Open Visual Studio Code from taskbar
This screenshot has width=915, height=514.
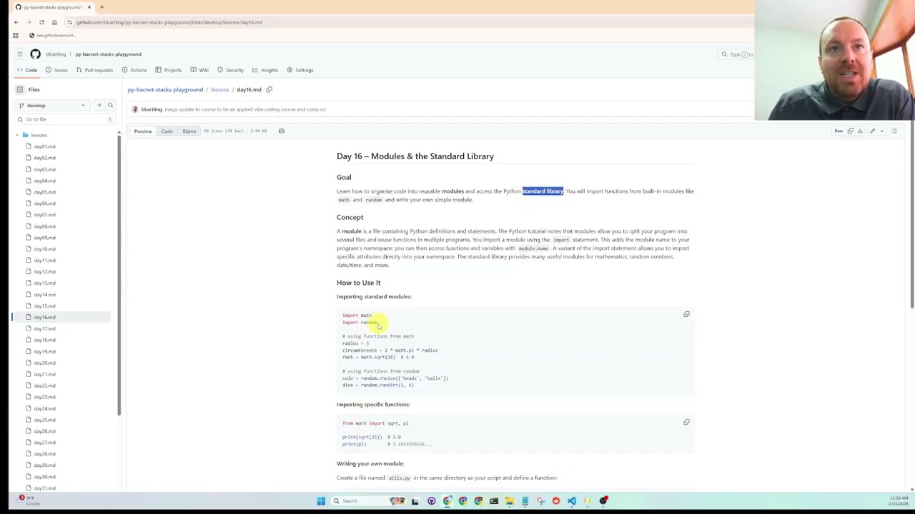pos(572,500)
